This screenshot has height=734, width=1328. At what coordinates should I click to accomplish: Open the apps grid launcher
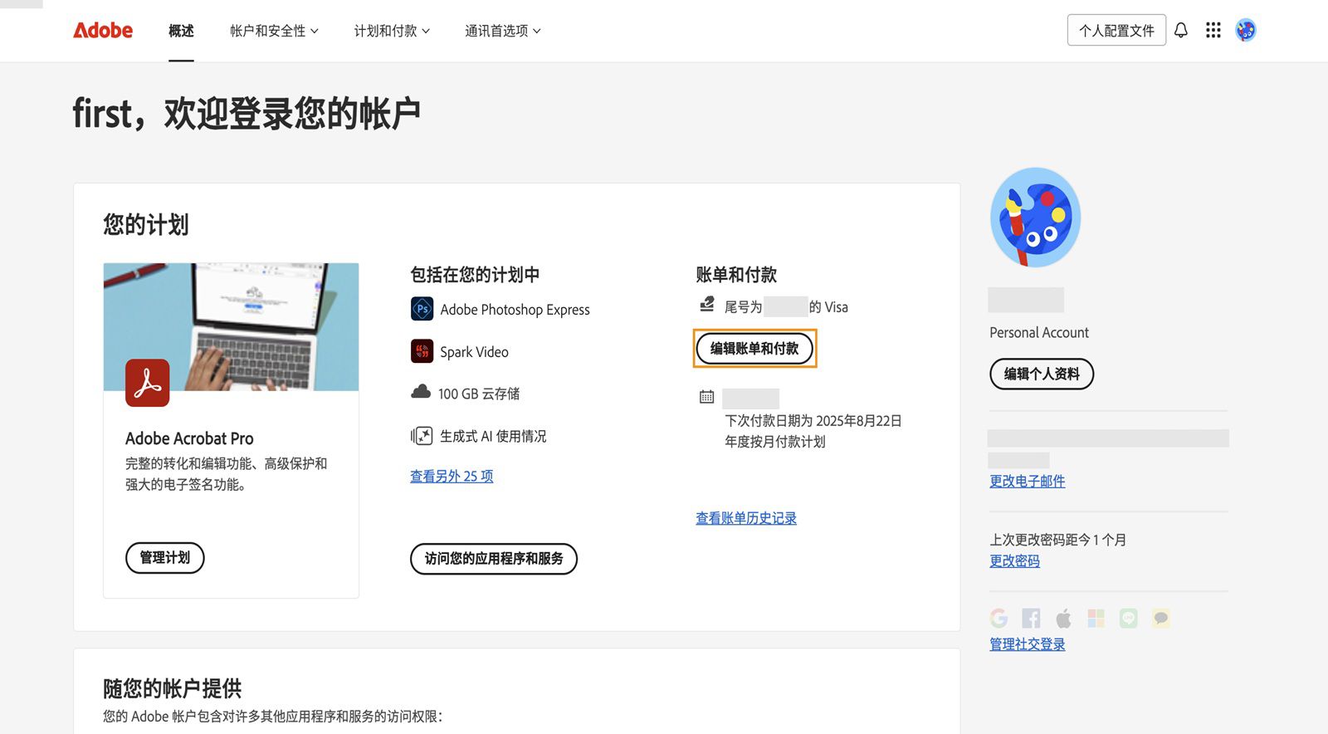point(1213,30)
